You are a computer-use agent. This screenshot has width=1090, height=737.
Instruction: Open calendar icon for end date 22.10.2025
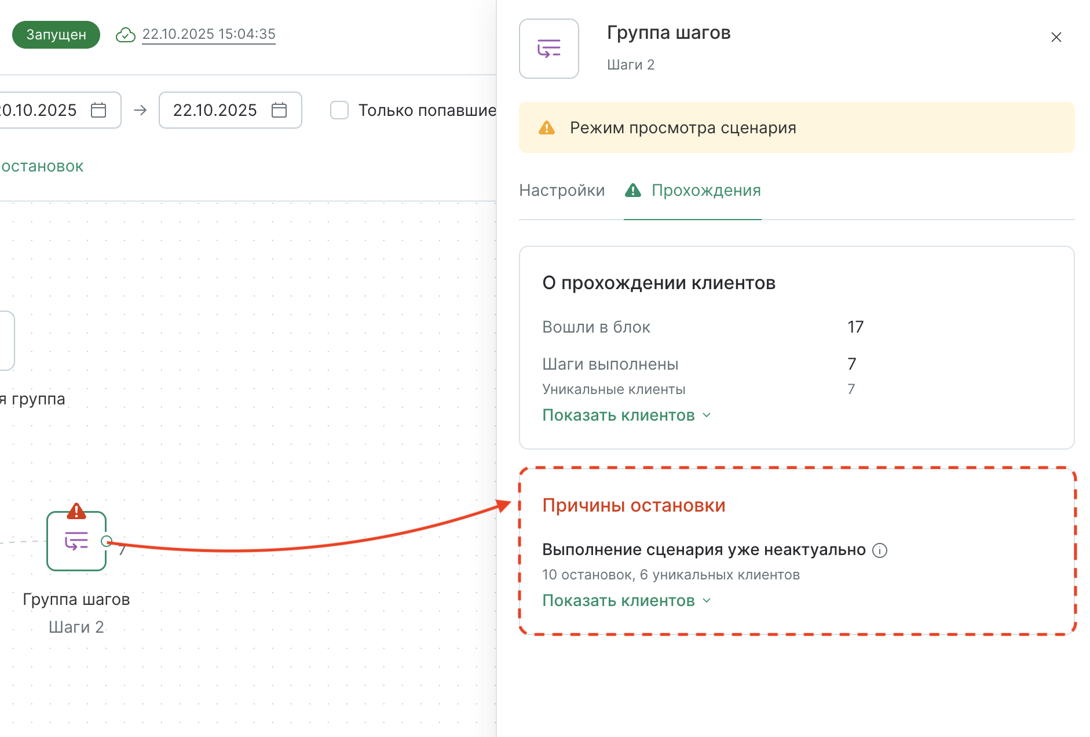point(279,110)
